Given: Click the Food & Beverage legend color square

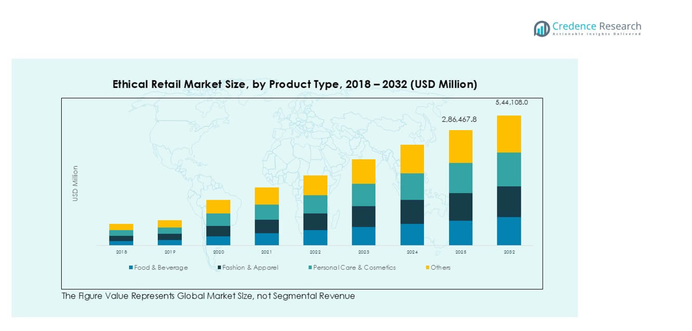Looking at the screenshot, I should [x=131, y=267].
